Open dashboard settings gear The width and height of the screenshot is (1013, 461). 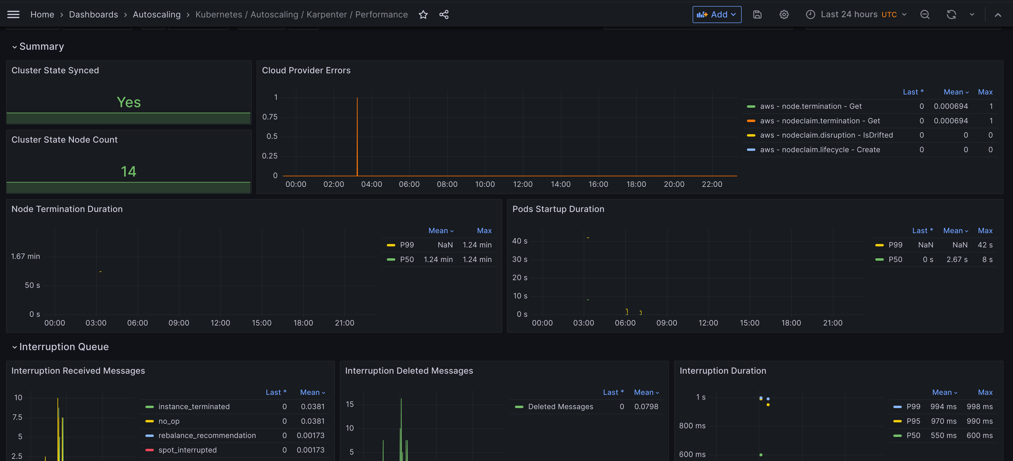[784, 15]
